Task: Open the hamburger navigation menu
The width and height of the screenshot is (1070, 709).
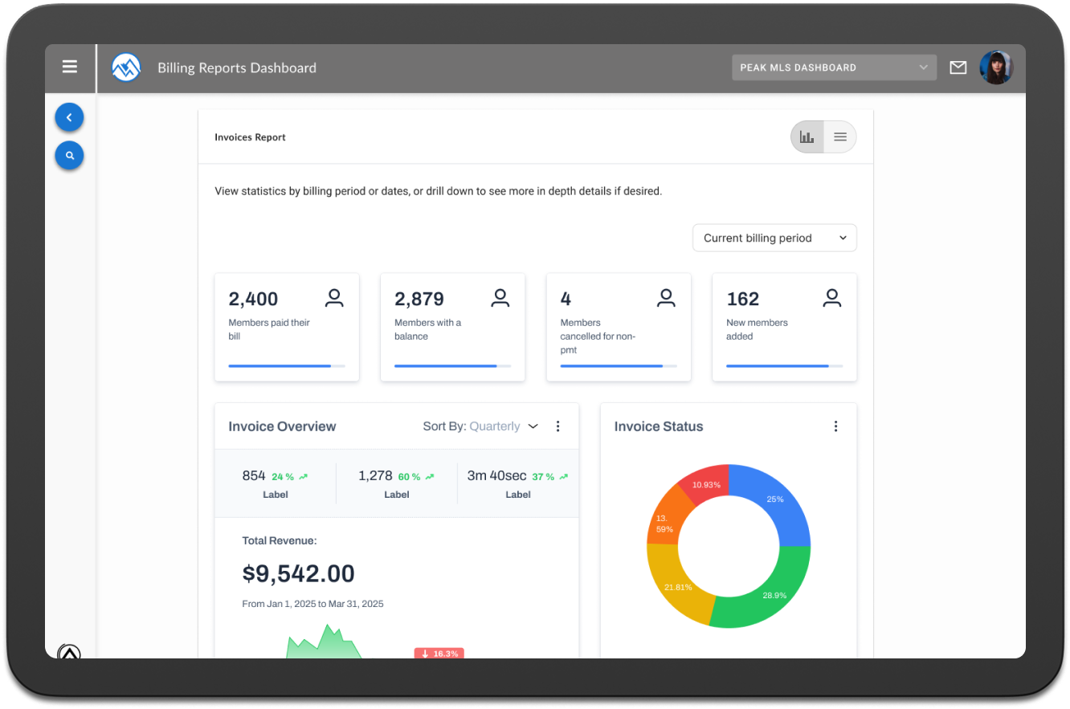Action: tap(70, 67)
